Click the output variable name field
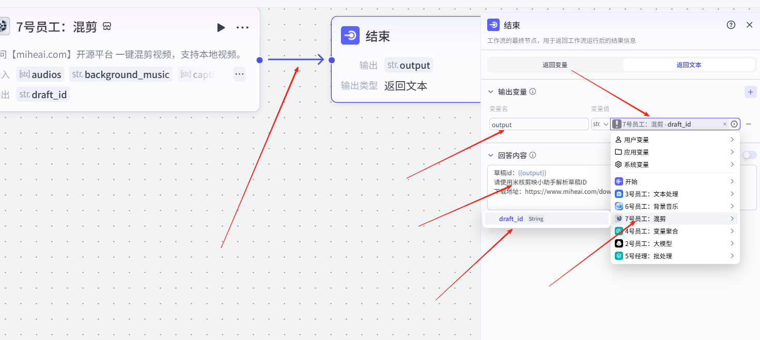 pos(538,125)
